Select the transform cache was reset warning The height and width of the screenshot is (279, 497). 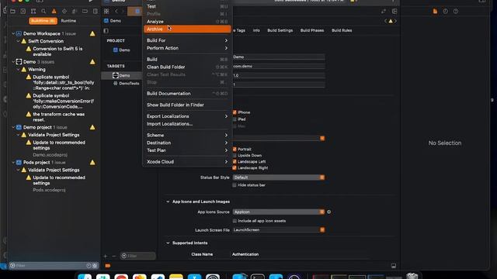point(58,117)
